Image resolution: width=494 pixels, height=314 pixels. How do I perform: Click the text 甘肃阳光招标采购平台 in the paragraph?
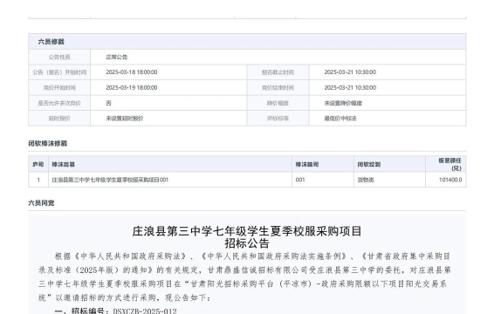(x=232, y=284)
